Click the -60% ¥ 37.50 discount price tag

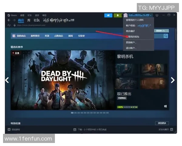click(127, 107)
